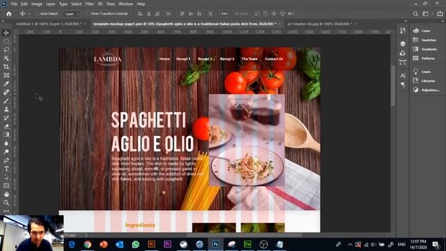Open the workspace switcher dropdown
This screenshot has width=446, height=251.
(427, 14)
